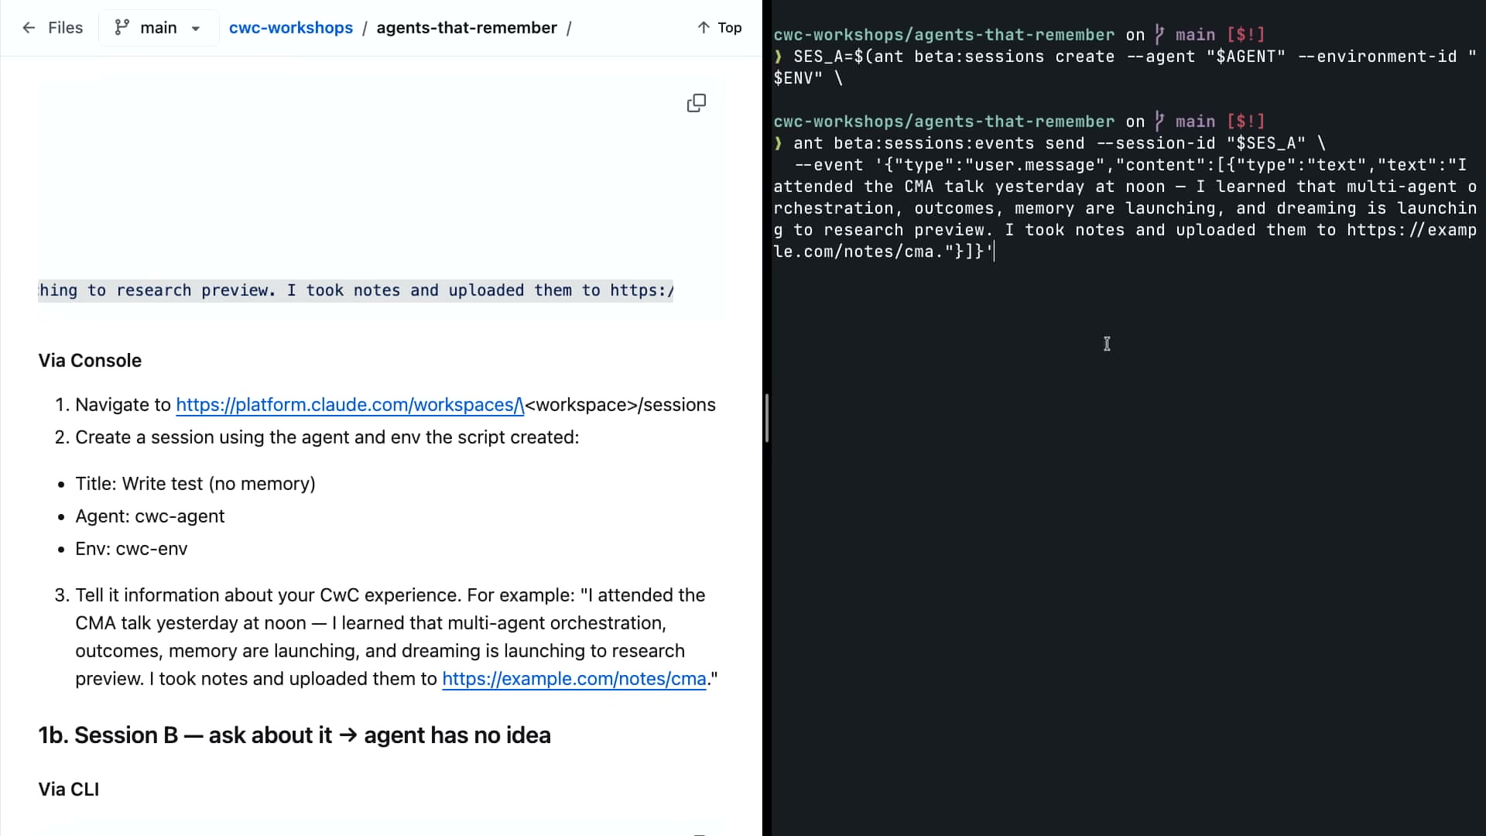Click the Via Console heading

click(90, 361)
